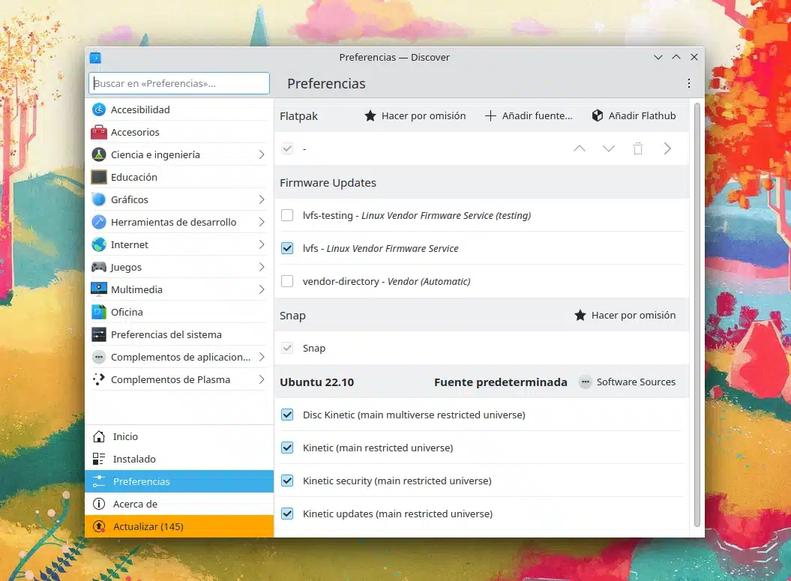Viewport: 791px width, 581px height.
Task: Delete Flatpak source with trash icon
Action: click(638, 148)
